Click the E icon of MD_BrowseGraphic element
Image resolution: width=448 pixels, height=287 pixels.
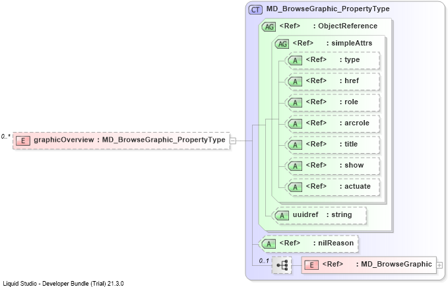point(311,265)
